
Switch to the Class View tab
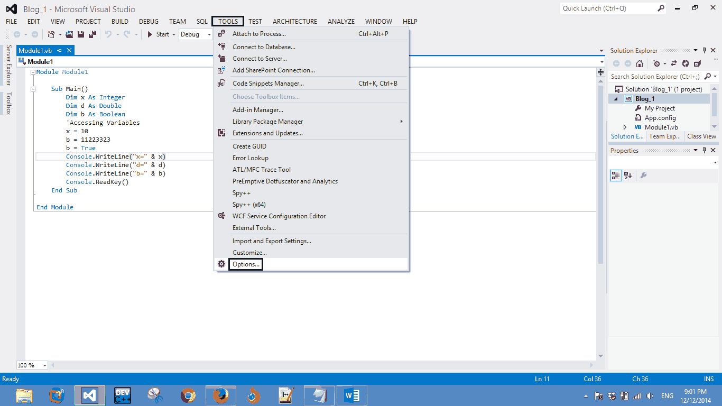point(701,136)
